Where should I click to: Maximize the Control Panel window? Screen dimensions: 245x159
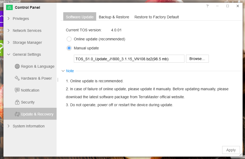[227, 6]
